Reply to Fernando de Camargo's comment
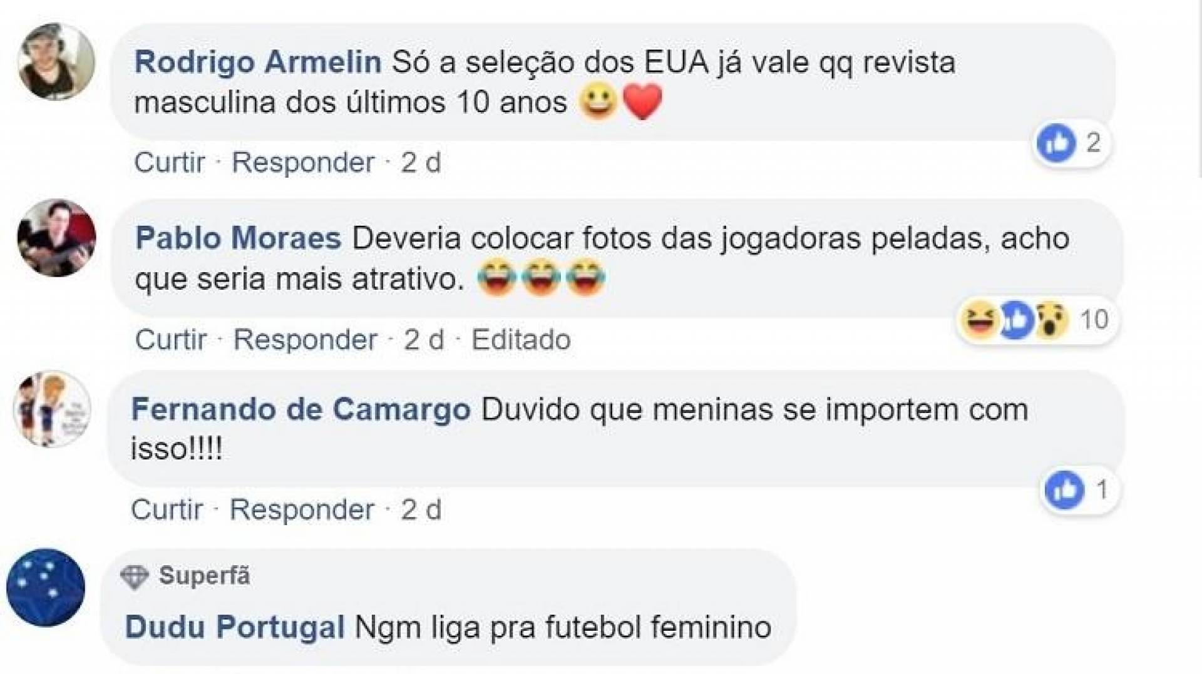This screenshot has height=674, width=1202. (x=302, y=509)
